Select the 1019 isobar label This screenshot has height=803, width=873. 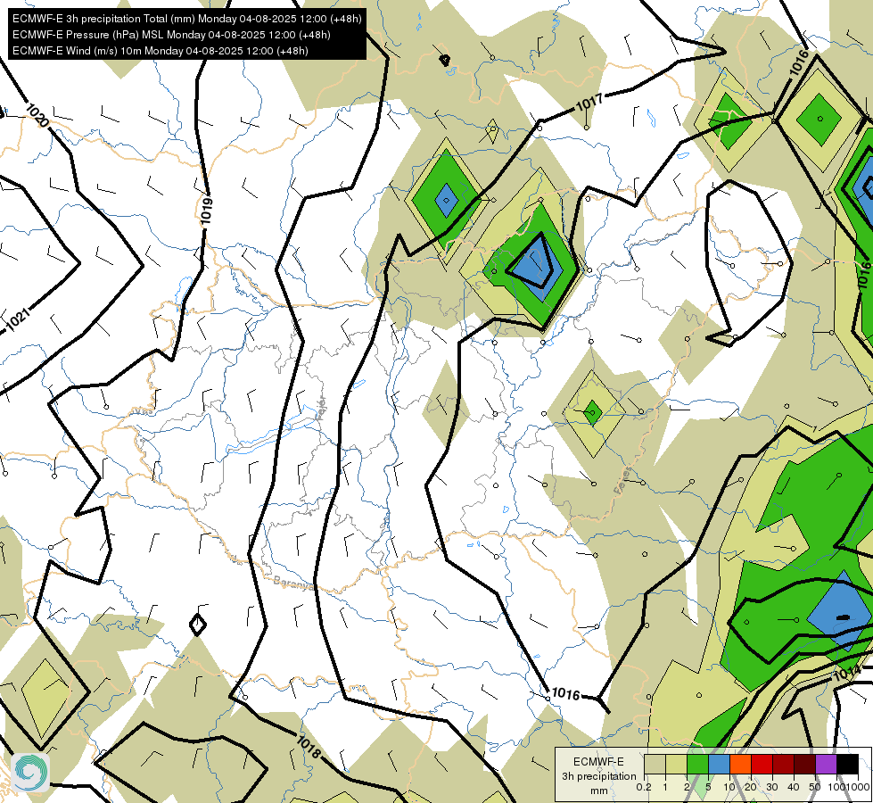pyautogui.click(x=207, y=211)
